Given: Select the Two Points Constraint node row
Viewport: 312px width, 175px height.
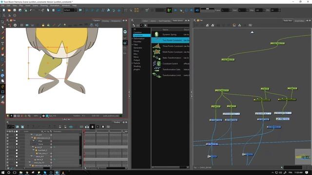Looking at the screenshot, I should click(170, 40).
